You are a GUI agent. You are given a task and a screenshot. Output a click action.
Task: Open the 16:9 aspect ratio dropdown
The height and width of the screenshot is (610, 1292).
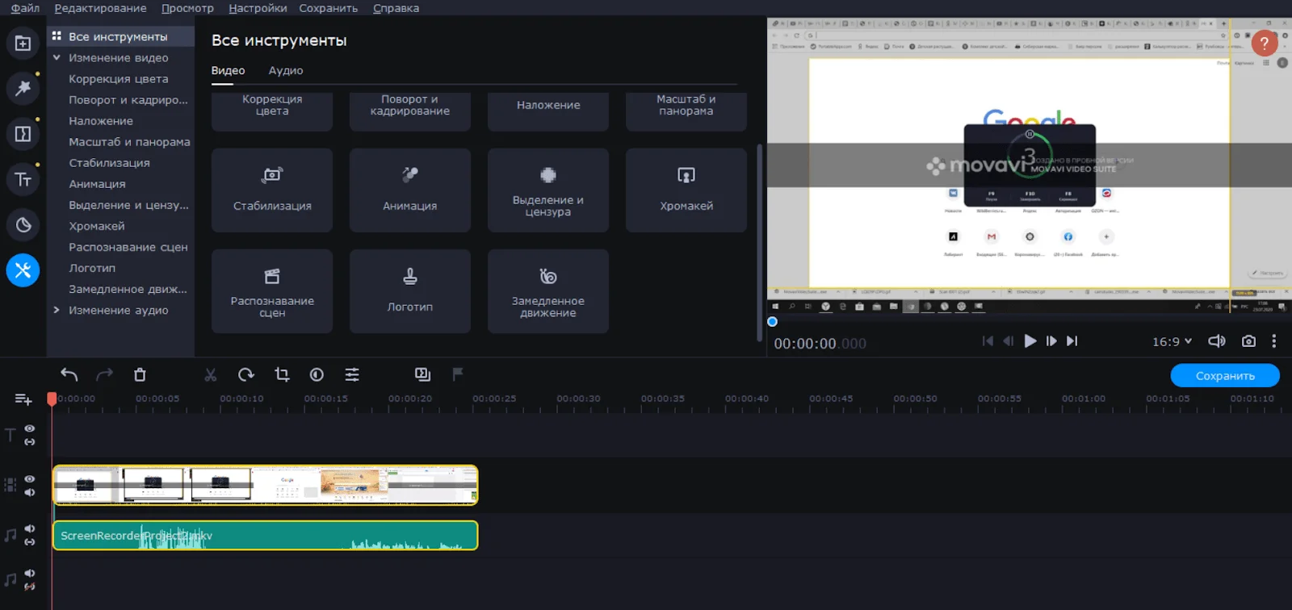(1172, 341)
